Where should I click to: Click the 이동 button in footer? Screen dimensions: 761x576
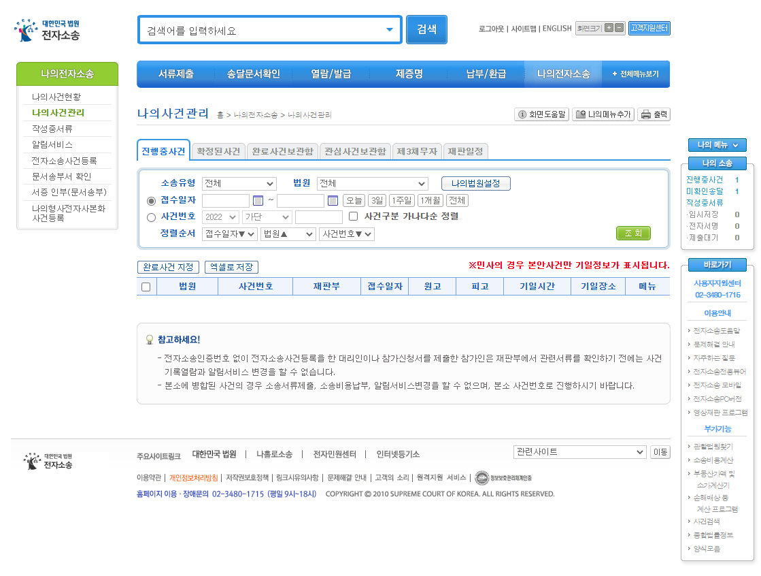pyautogui.click(x=660, y=452)
